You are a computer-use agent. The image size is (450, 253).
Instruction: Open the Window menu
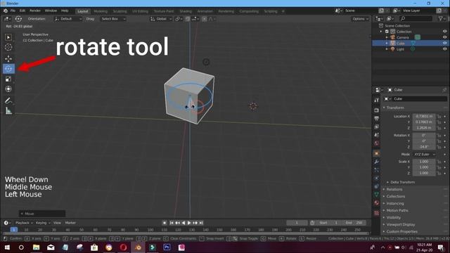51,11
